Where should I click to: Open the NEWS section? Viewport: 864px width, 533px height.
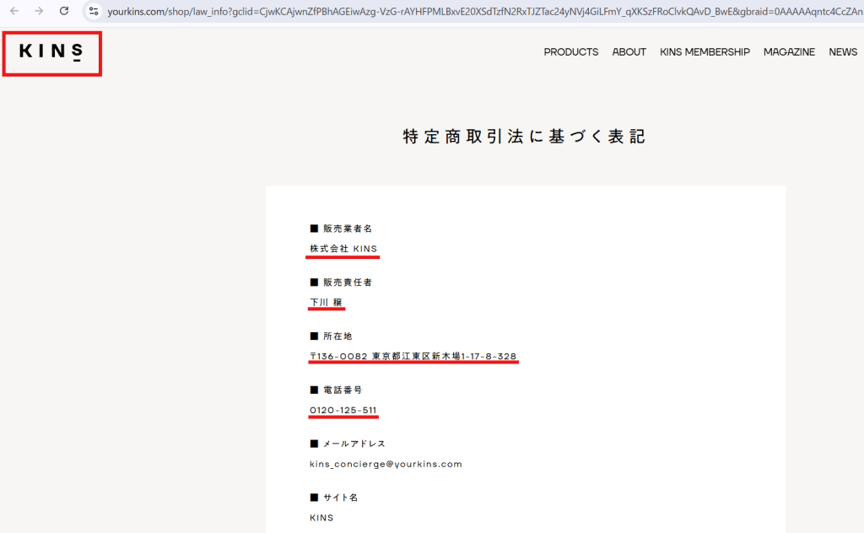(x=842, y=51)
